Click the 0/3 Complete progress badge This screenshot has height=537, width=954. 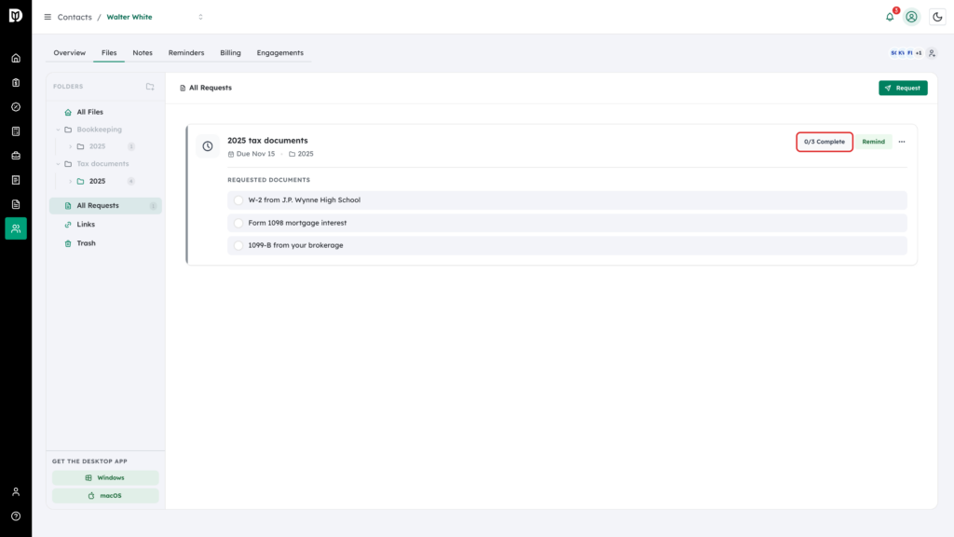pos(825,142)
